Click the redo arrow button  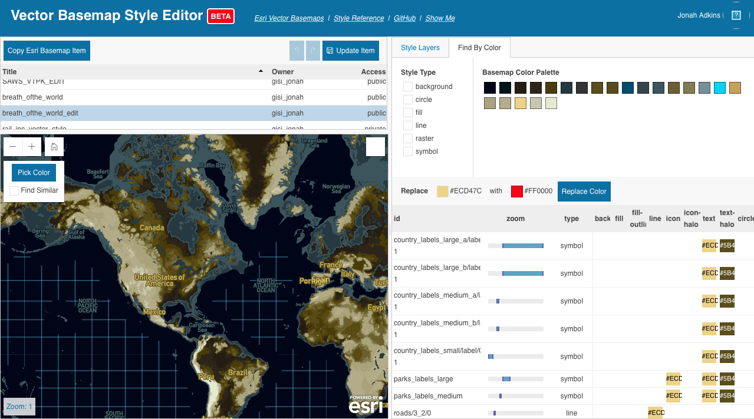[x=312, y=51]
